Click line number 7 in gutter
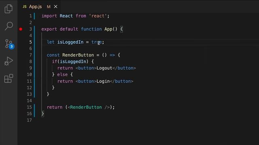259x145 pixels. coord(31,55)
